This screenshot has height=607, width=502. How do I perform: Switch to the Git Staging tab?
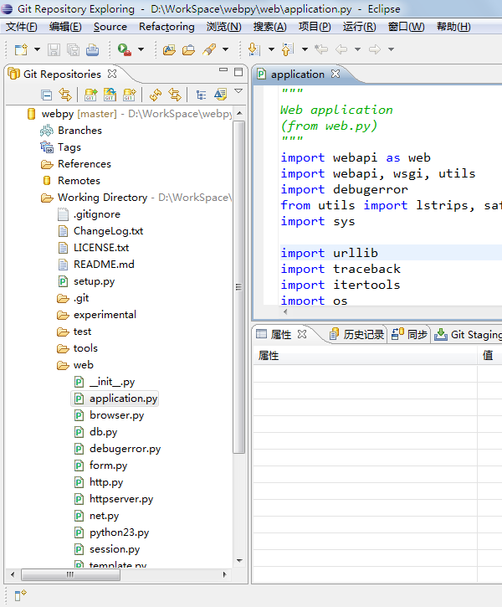click(x=468, y=334)
